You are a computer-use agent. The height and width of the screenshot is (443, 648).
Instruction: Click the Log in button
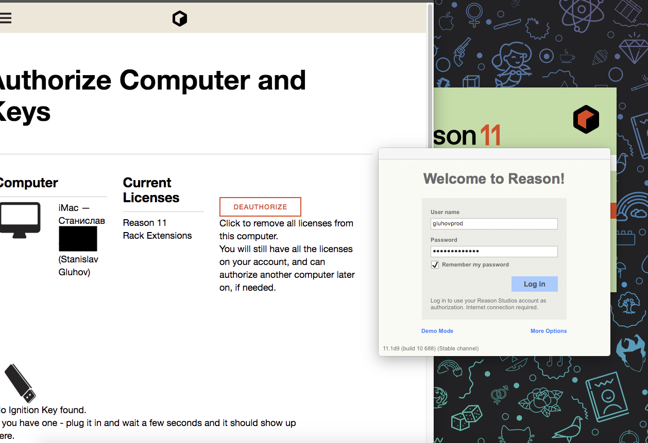(534, 284)
